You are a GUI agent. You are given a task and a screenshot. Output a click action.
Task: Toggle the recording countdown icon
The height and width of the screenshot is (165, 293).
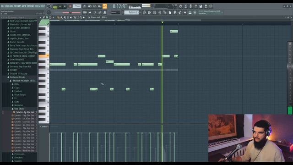tap(95, 6)
